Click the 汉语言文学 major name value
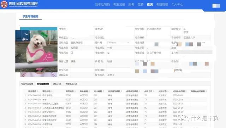Image resolution: width=226 pixels, height=128 pixels. point(189,38)
